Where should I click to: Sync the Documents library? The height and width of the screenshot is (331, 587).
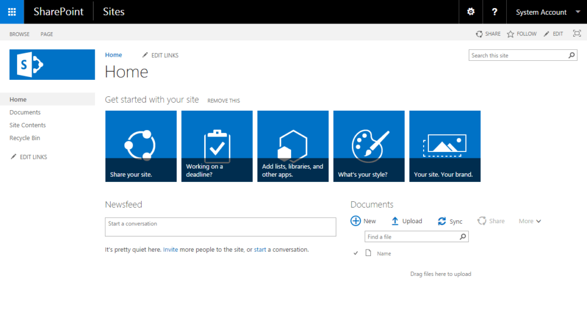pyautogui.click(x=451, y=221)
